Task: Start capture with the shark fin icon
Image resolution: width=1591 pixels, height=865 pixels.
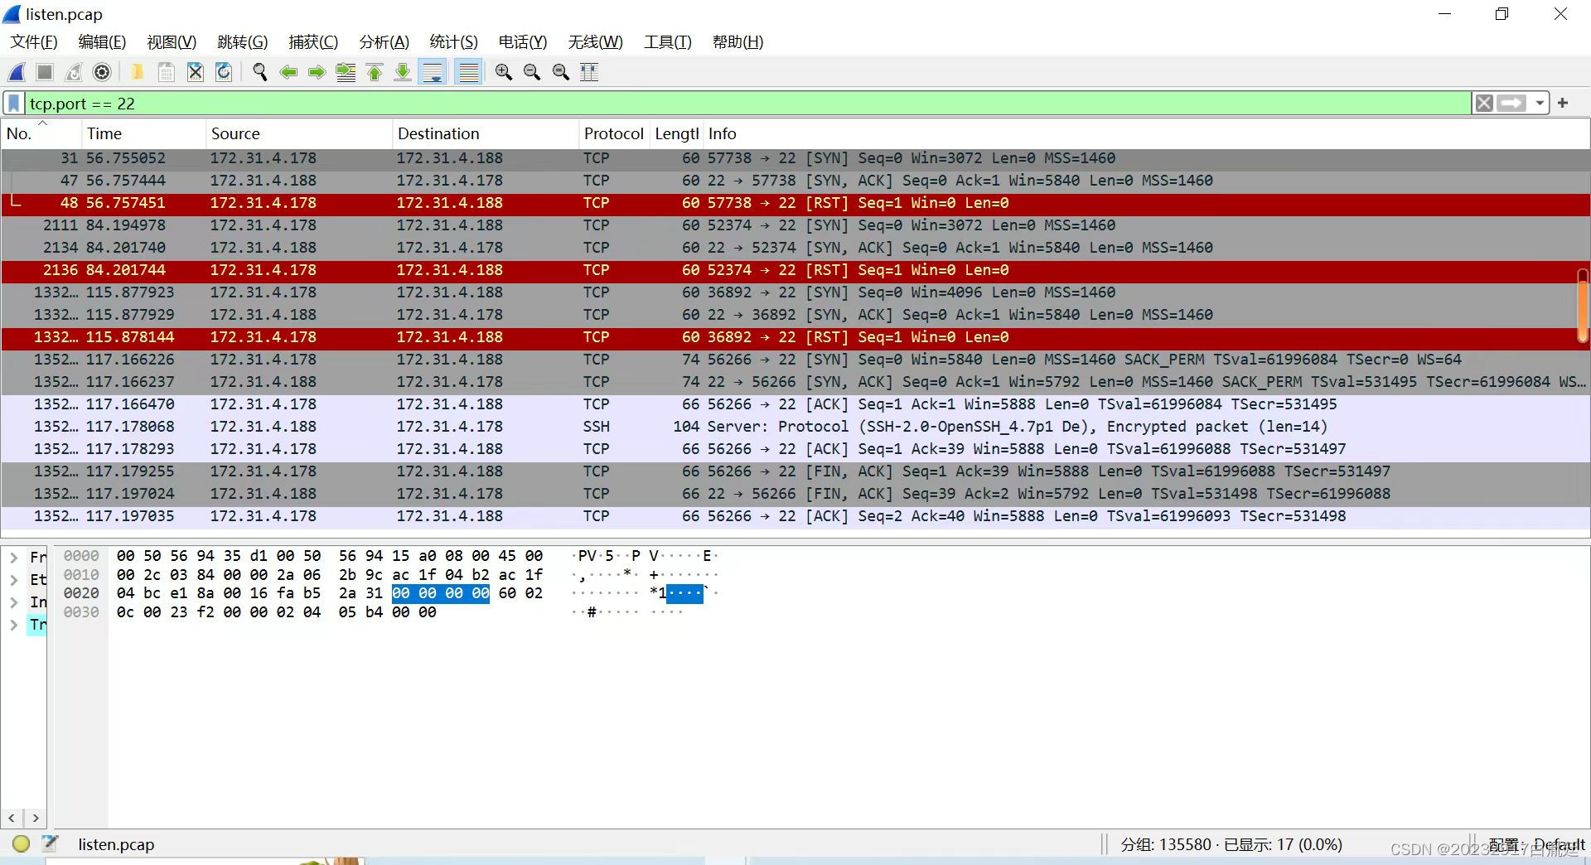Action: pos(17,72)
